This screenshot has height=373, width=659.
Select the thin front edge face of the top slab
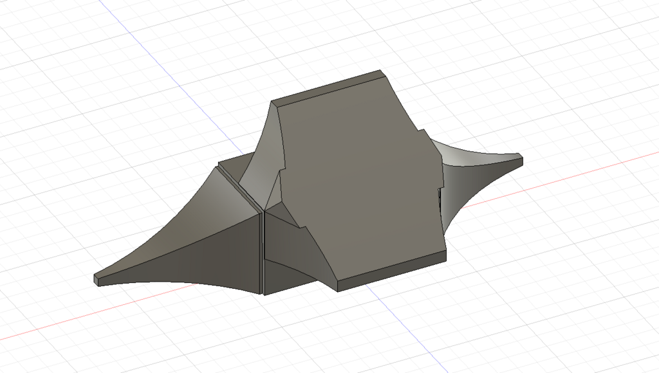pos(392,271)
